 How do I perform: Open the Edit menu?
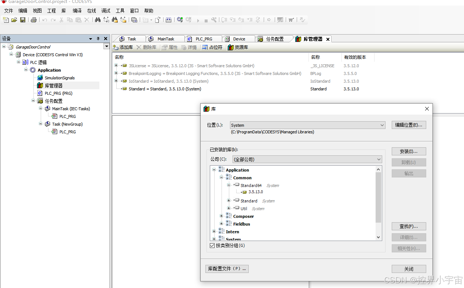(23, 11)
